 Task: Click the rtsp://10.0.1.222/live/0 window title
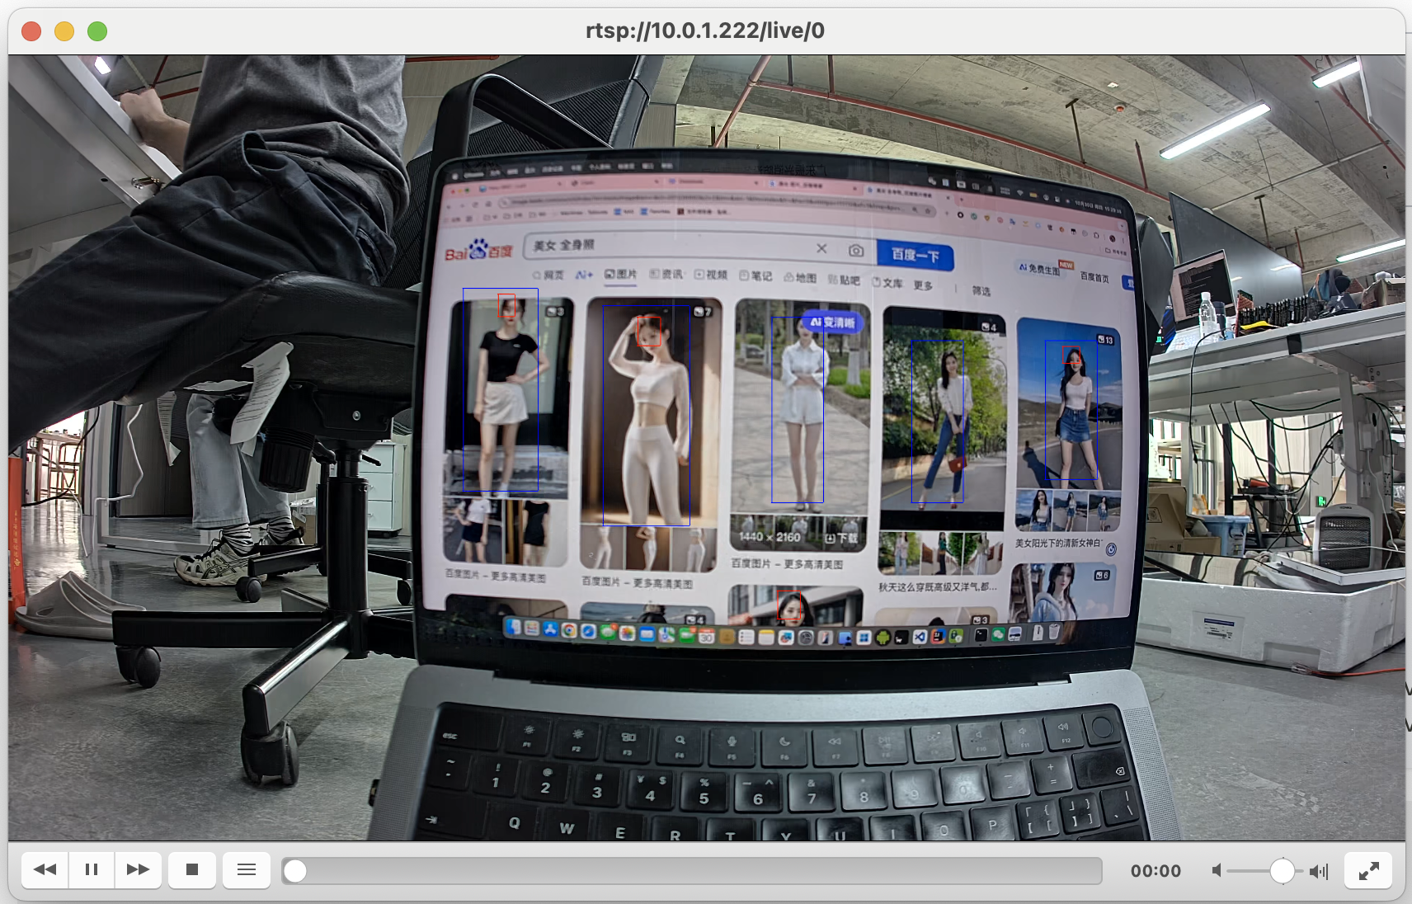705,31
